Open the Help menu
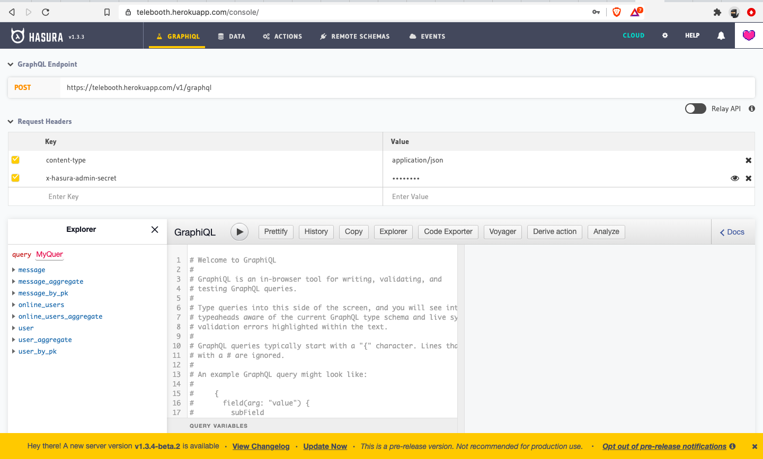This screenshot has width=763, height=459. click(x=692, y=35)
